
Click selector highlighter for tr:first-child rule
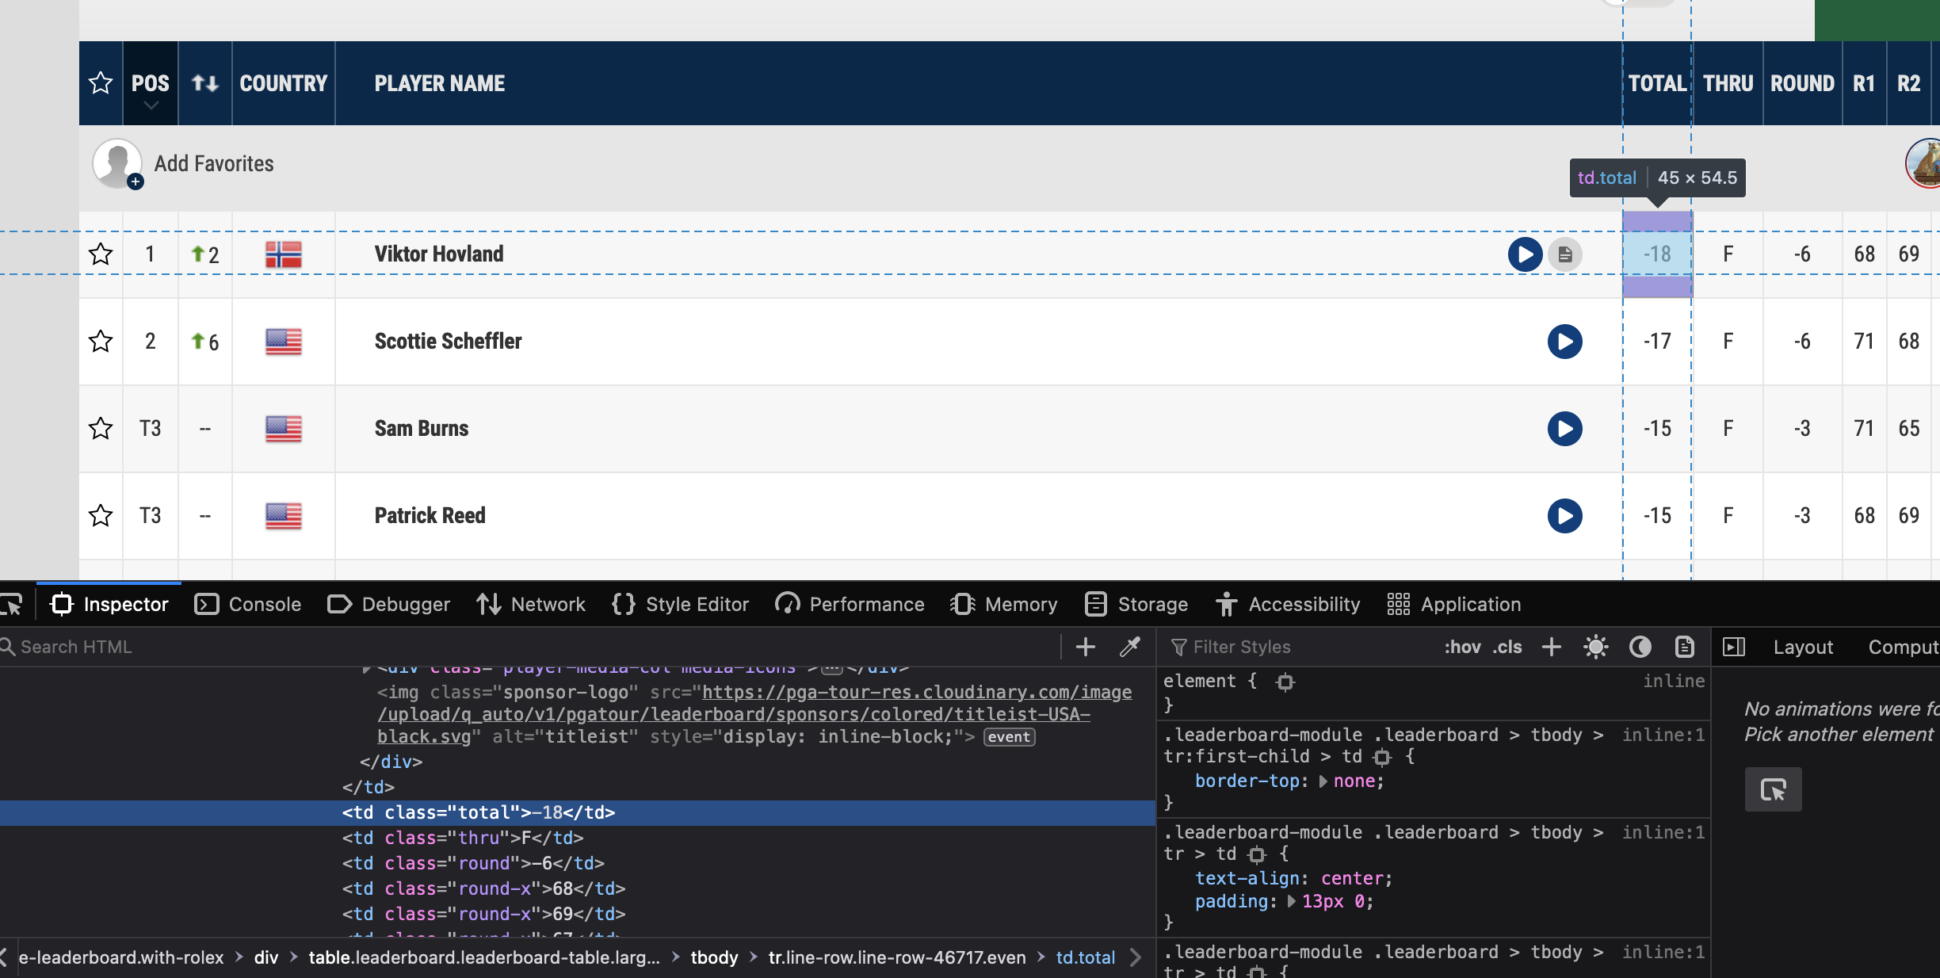1382,758
